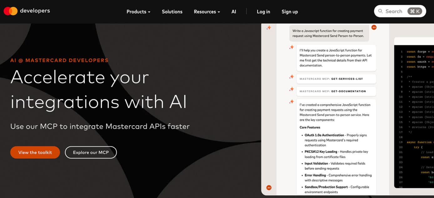The width and height of the screenshot is (434, 198).
Task: Click the ⌘K shortcut badge
Action: tap(415, 11)
